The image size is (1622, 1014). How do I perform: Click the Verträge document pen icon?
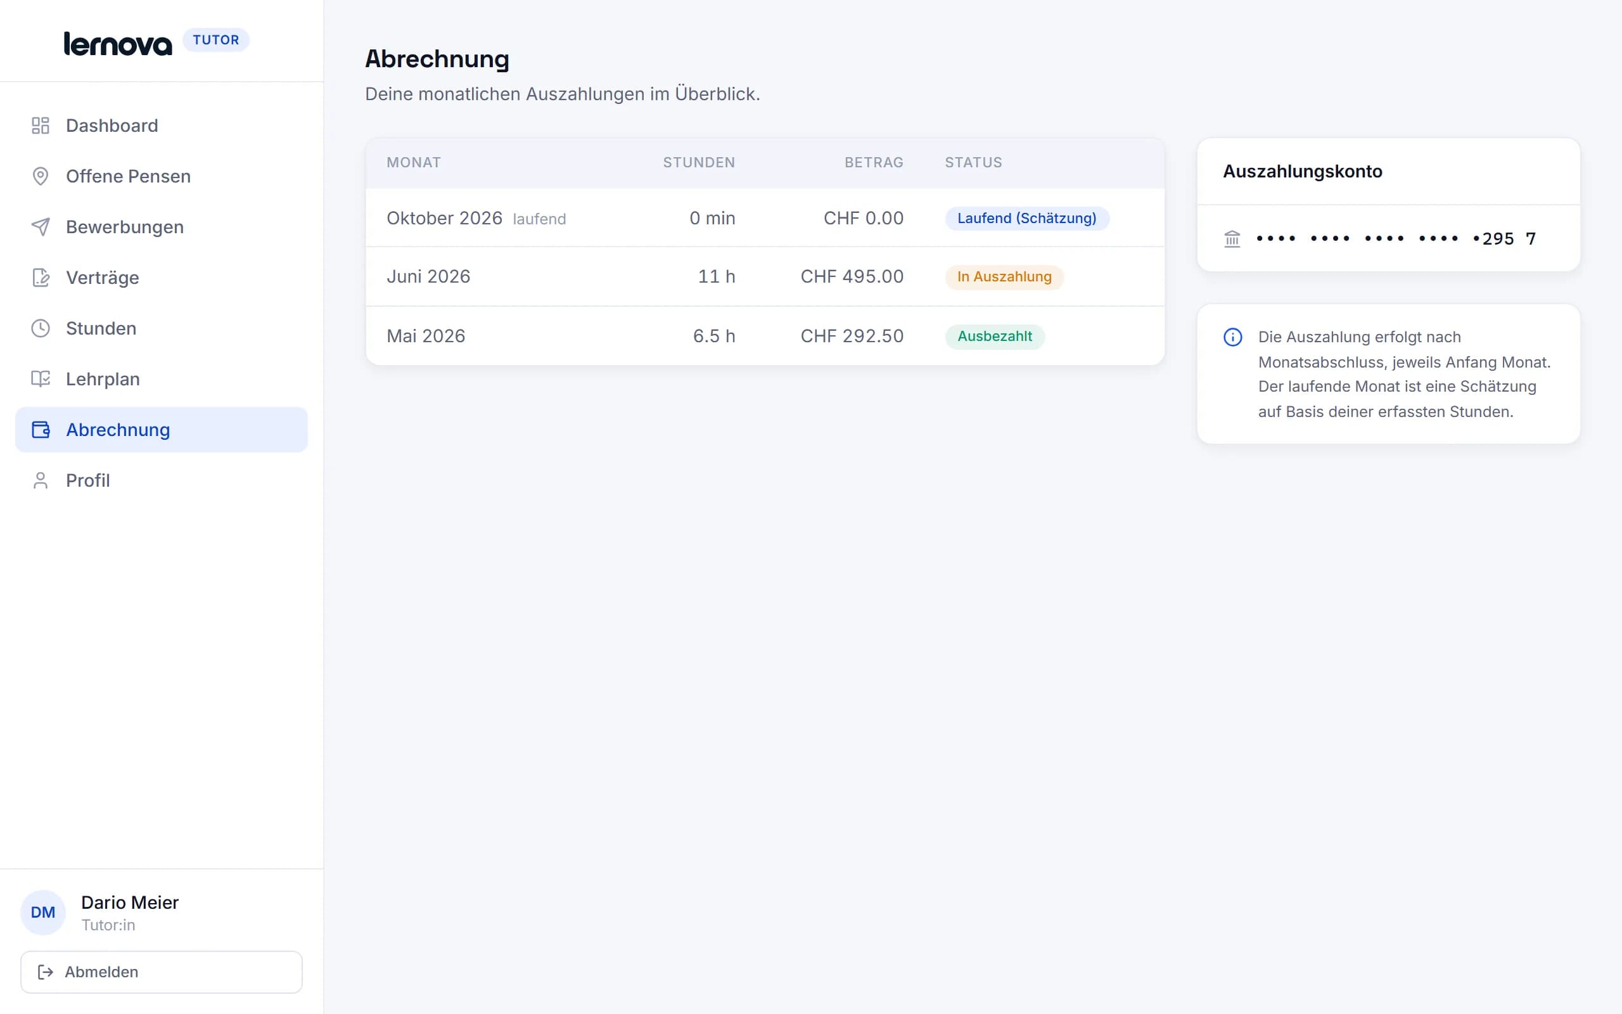[40, 278]
